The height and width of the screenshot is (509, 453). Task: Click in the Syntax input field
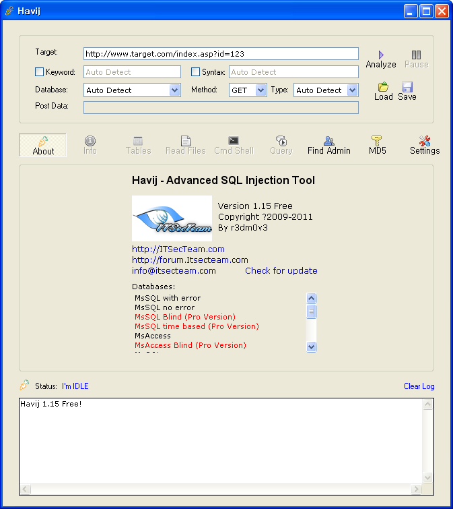click(x=294, y=71)
